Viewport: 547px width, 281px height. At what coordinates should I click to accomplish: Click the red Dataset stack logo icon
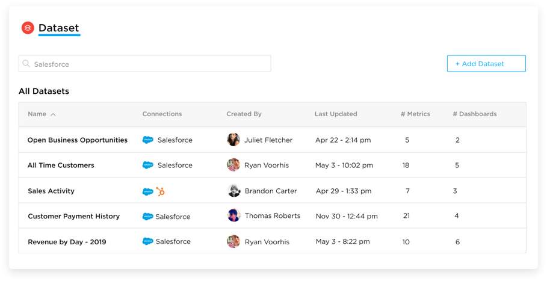coord(28,28)
